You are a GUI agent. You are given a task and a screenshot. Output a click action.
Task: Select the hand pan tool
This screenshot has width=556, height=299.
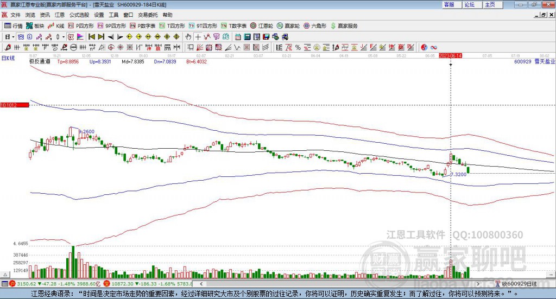(188, 37)
